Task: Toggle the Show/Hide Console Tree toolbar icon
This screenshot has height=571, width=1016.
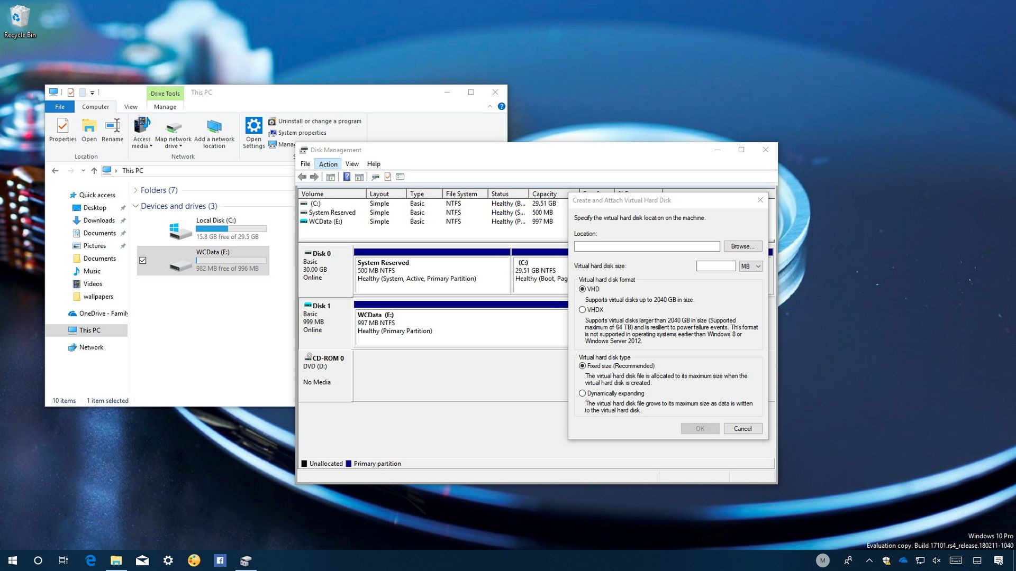Action: (330, 177)
